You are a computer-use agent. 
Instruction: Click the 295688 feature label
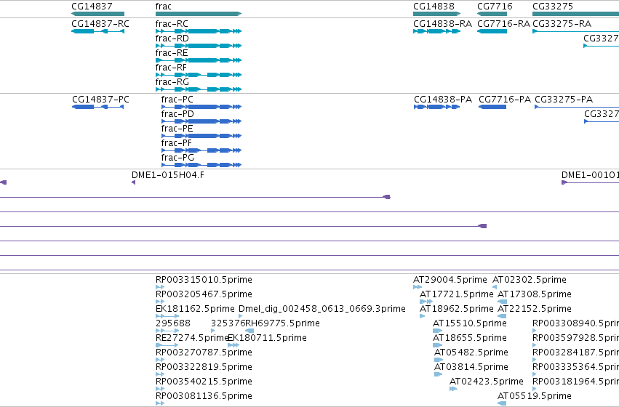[173, 323]
